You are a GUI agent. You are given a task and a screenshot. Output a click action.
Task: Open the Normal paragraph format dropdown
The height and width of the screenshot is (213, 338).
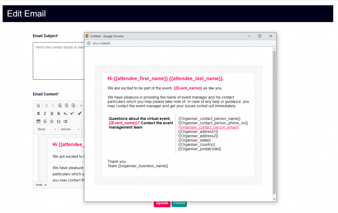(x=70, y=129)
